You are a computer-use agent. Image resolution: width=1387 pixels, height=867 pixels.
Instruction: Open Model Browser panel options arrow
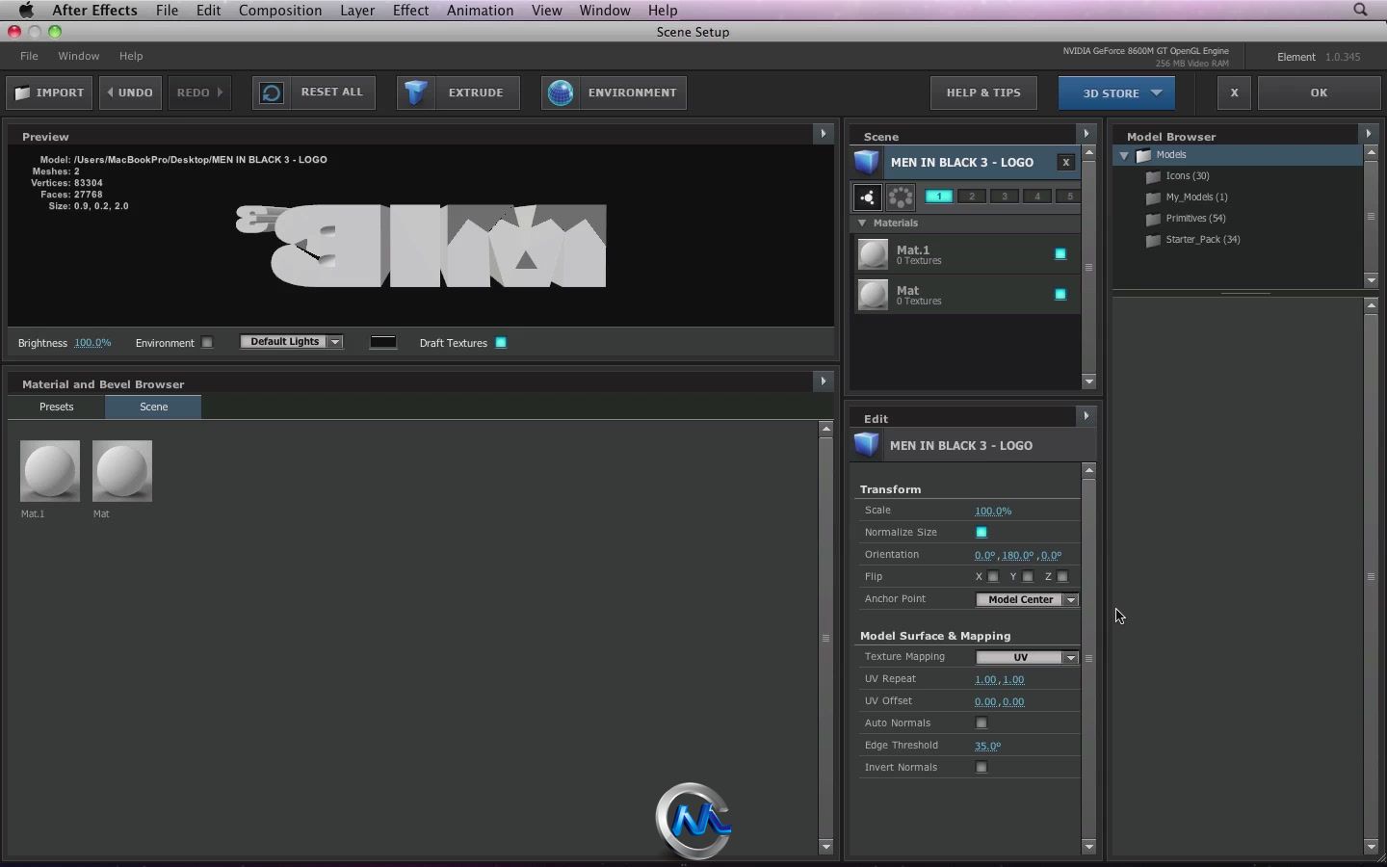tap(1369, 134)
